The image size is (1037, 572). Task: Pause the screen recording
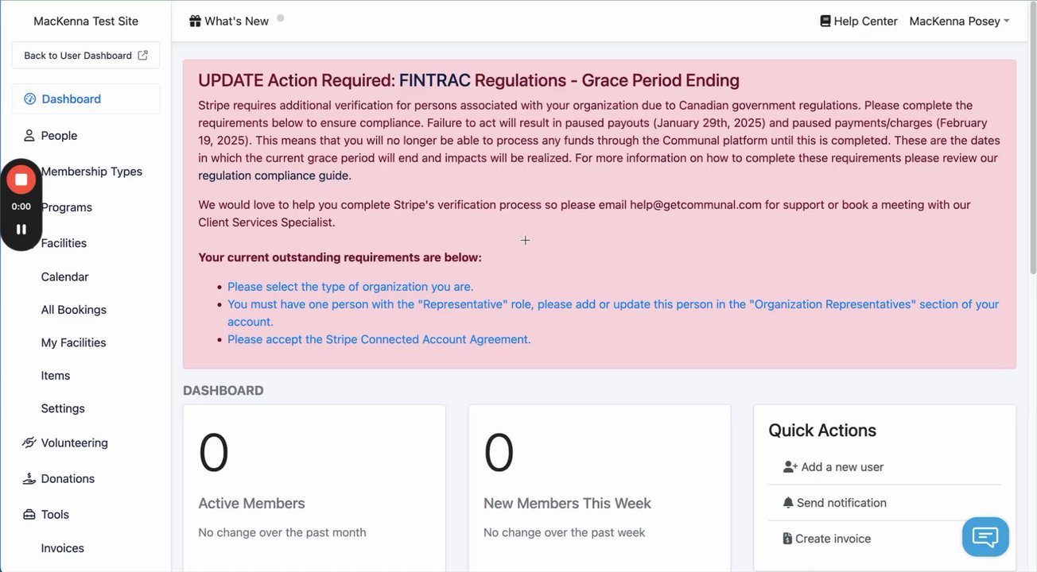click(21, 230)
